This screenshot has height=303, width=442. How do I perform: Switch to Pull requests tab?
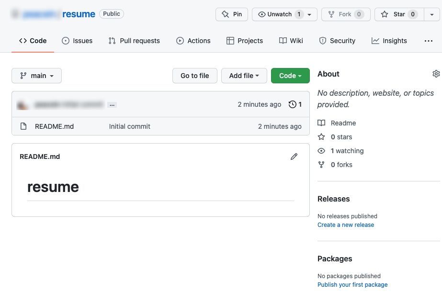tap(134, 41)
